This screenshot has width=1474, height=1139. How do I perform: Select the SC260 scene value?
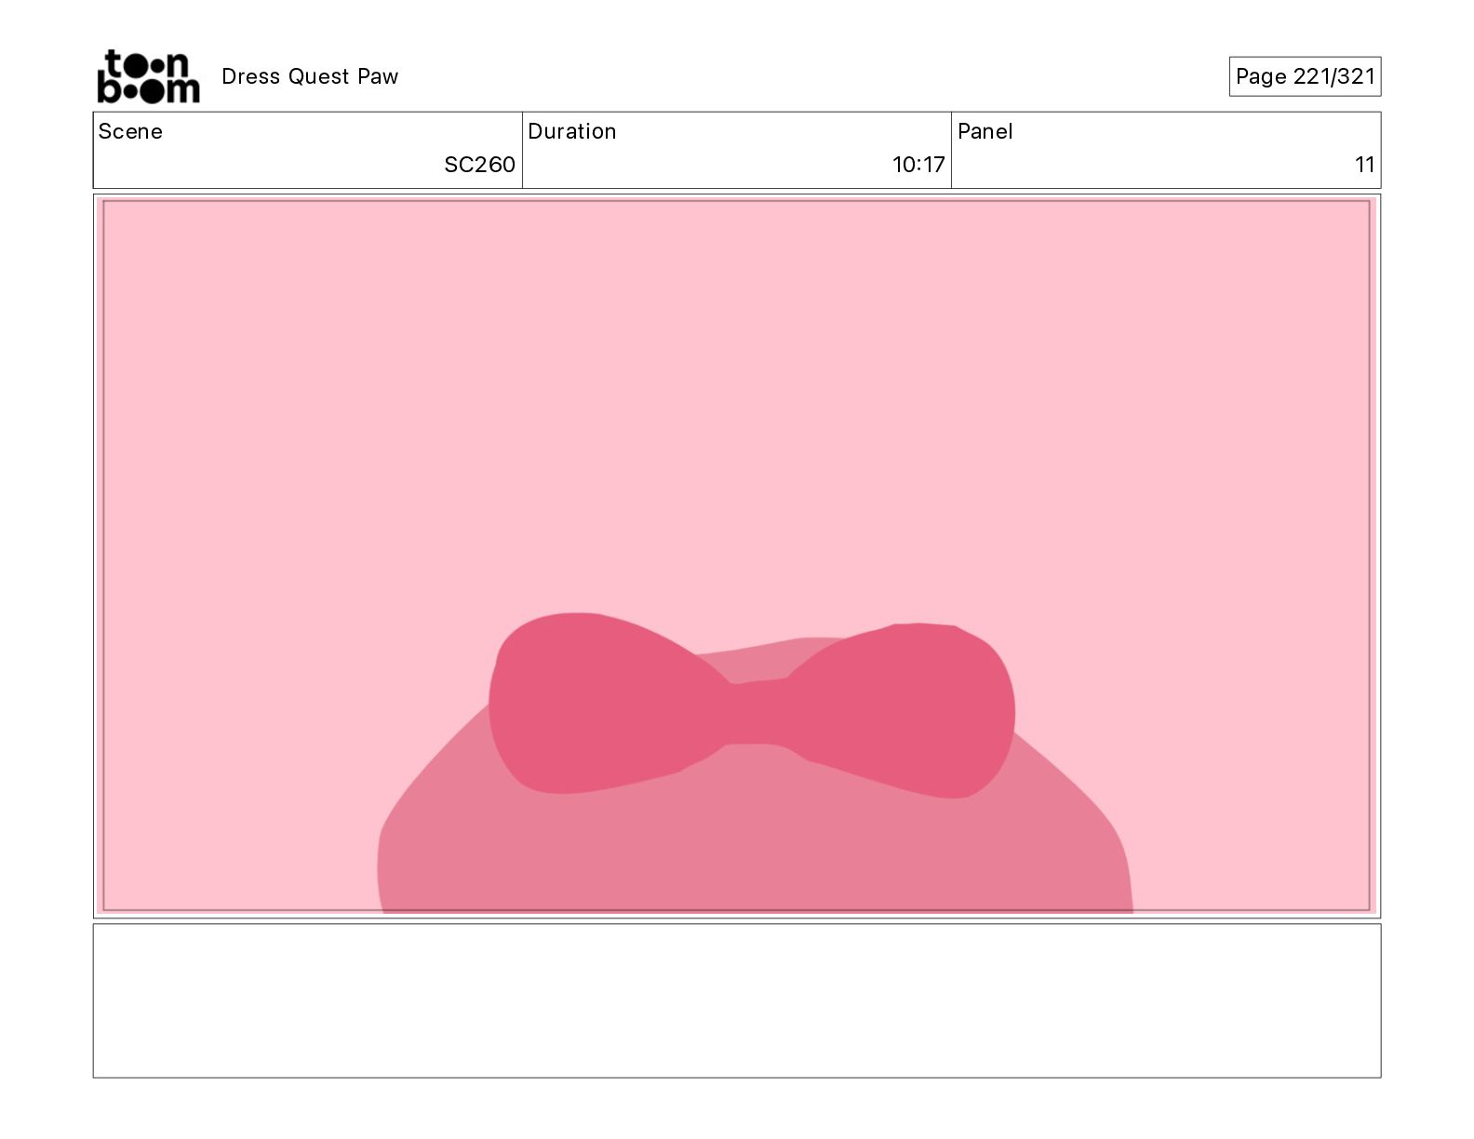pos(479,165)
